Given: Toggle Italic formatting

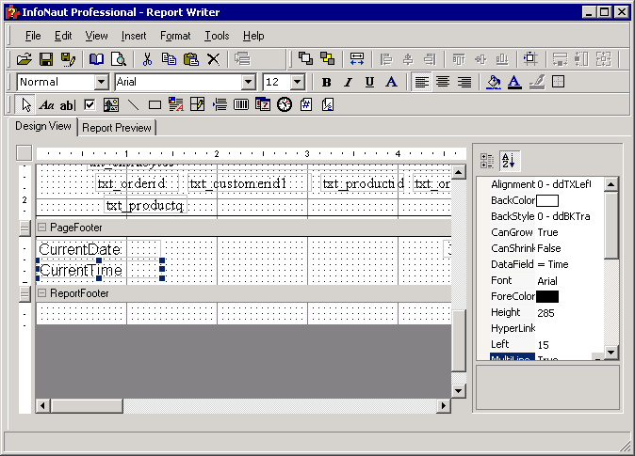Looking at the screenshot, I should [x=348, y=83].
